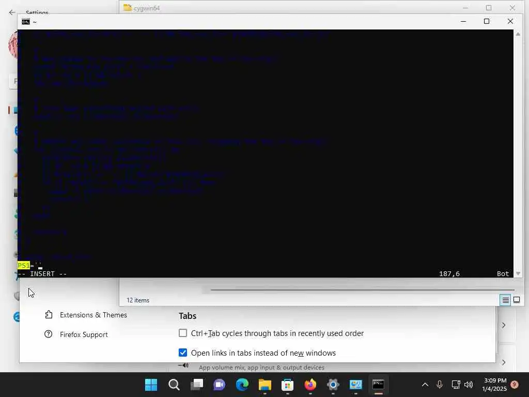This screenshot has width=529, height=397.
Task: Switch File Explorer to large icons view
Action: pos(517,300)
